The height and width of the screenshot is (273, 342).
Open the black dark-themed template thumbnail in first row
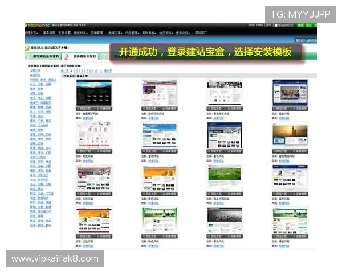[x=94, y=93]
